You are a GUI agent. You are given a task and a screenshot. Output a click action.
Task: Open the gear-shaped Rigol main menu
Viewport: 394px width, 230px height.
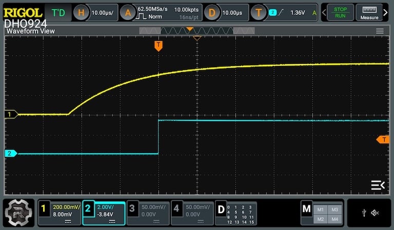[18, 213]
